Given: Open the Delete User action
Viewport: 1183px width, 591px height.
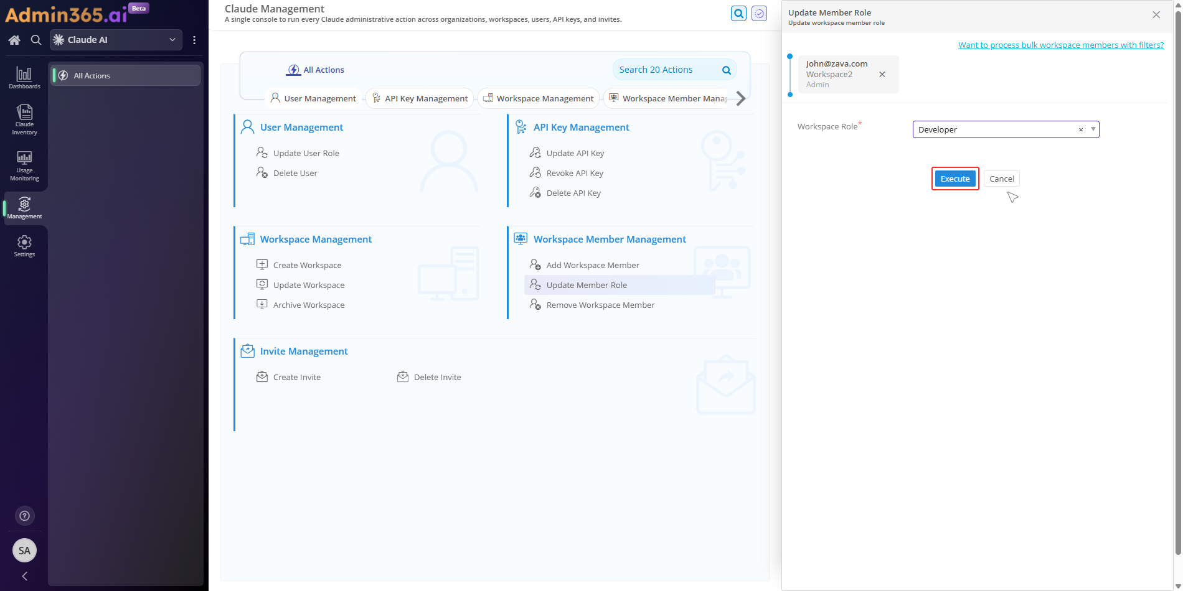Looking at the screenshot, I should tap(295, 173).
